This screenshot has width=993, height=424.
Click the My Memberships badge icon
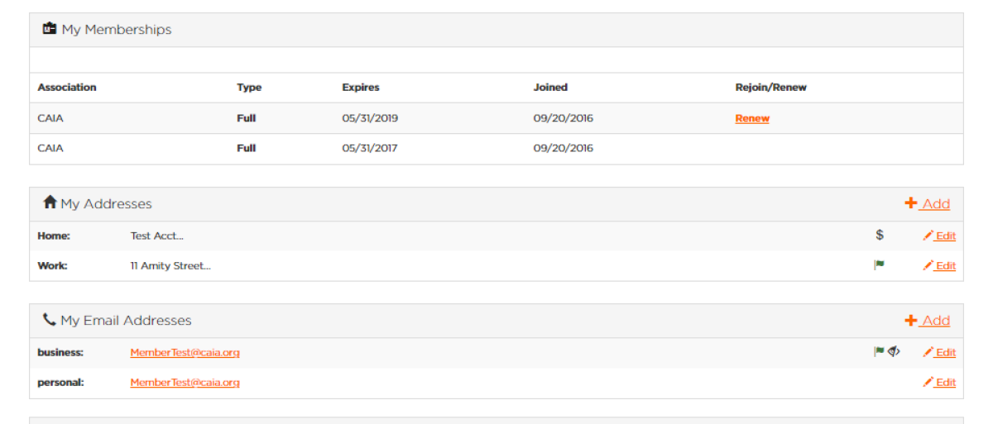point(50,29)
